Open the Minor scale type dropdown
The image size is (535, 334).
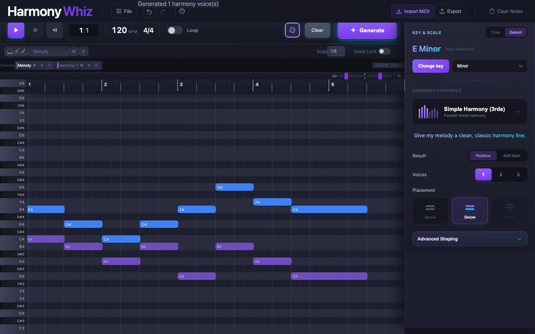tap(490, 66)
